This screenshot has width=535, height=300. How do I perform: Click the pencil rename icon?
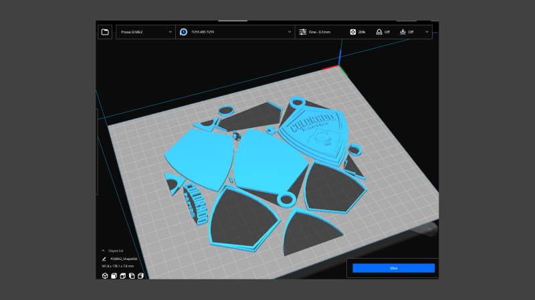tap(104, 259)
